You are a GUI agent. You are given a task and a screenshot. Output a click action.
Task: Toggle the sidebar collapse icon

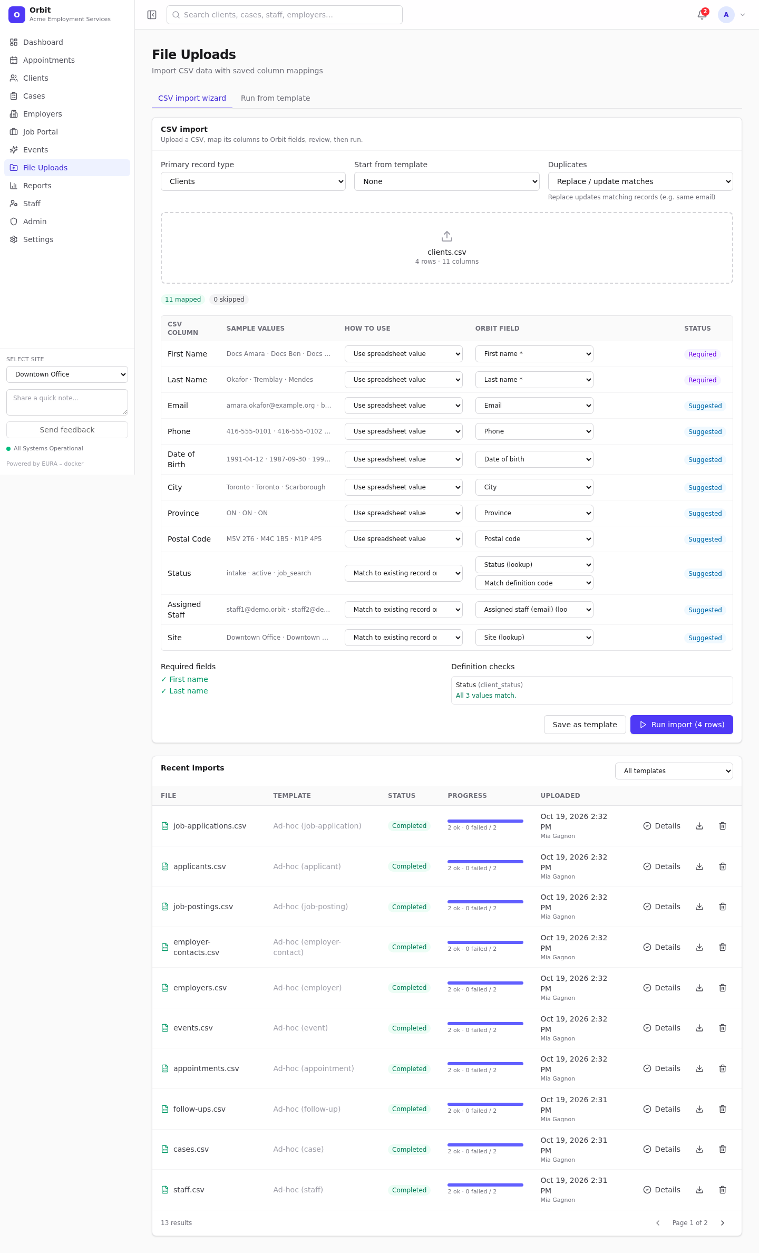coord(152,15)
